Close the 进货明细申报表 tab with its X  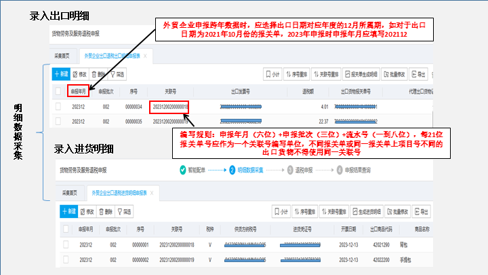coord(152,193)
